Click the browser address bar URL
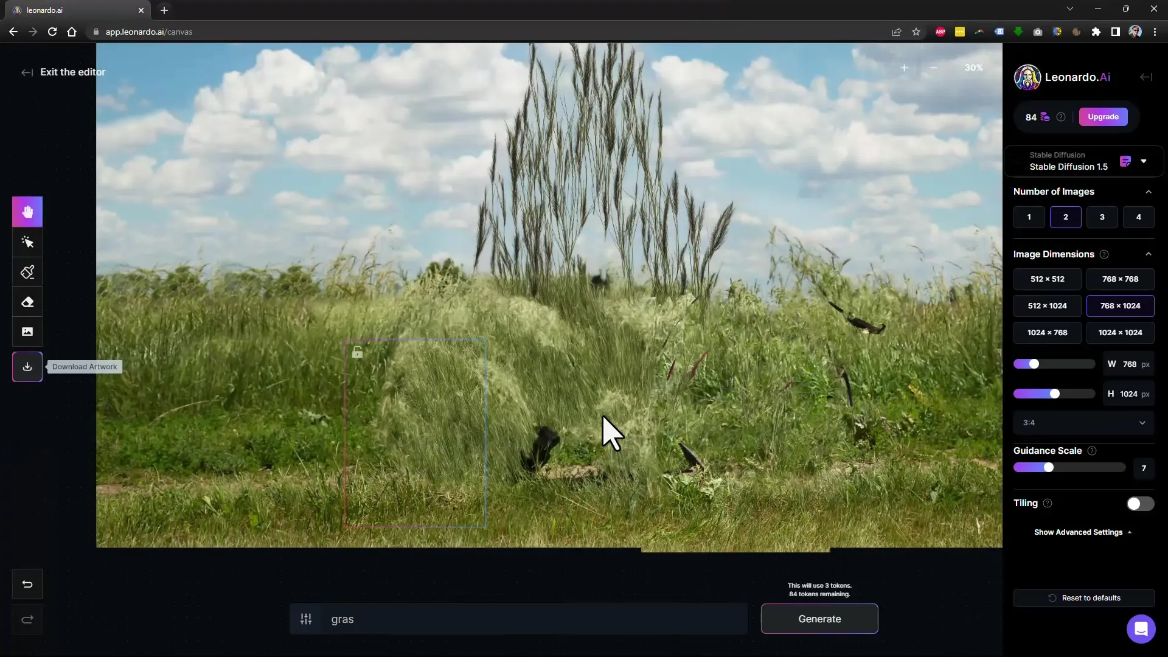 (149, 32)
